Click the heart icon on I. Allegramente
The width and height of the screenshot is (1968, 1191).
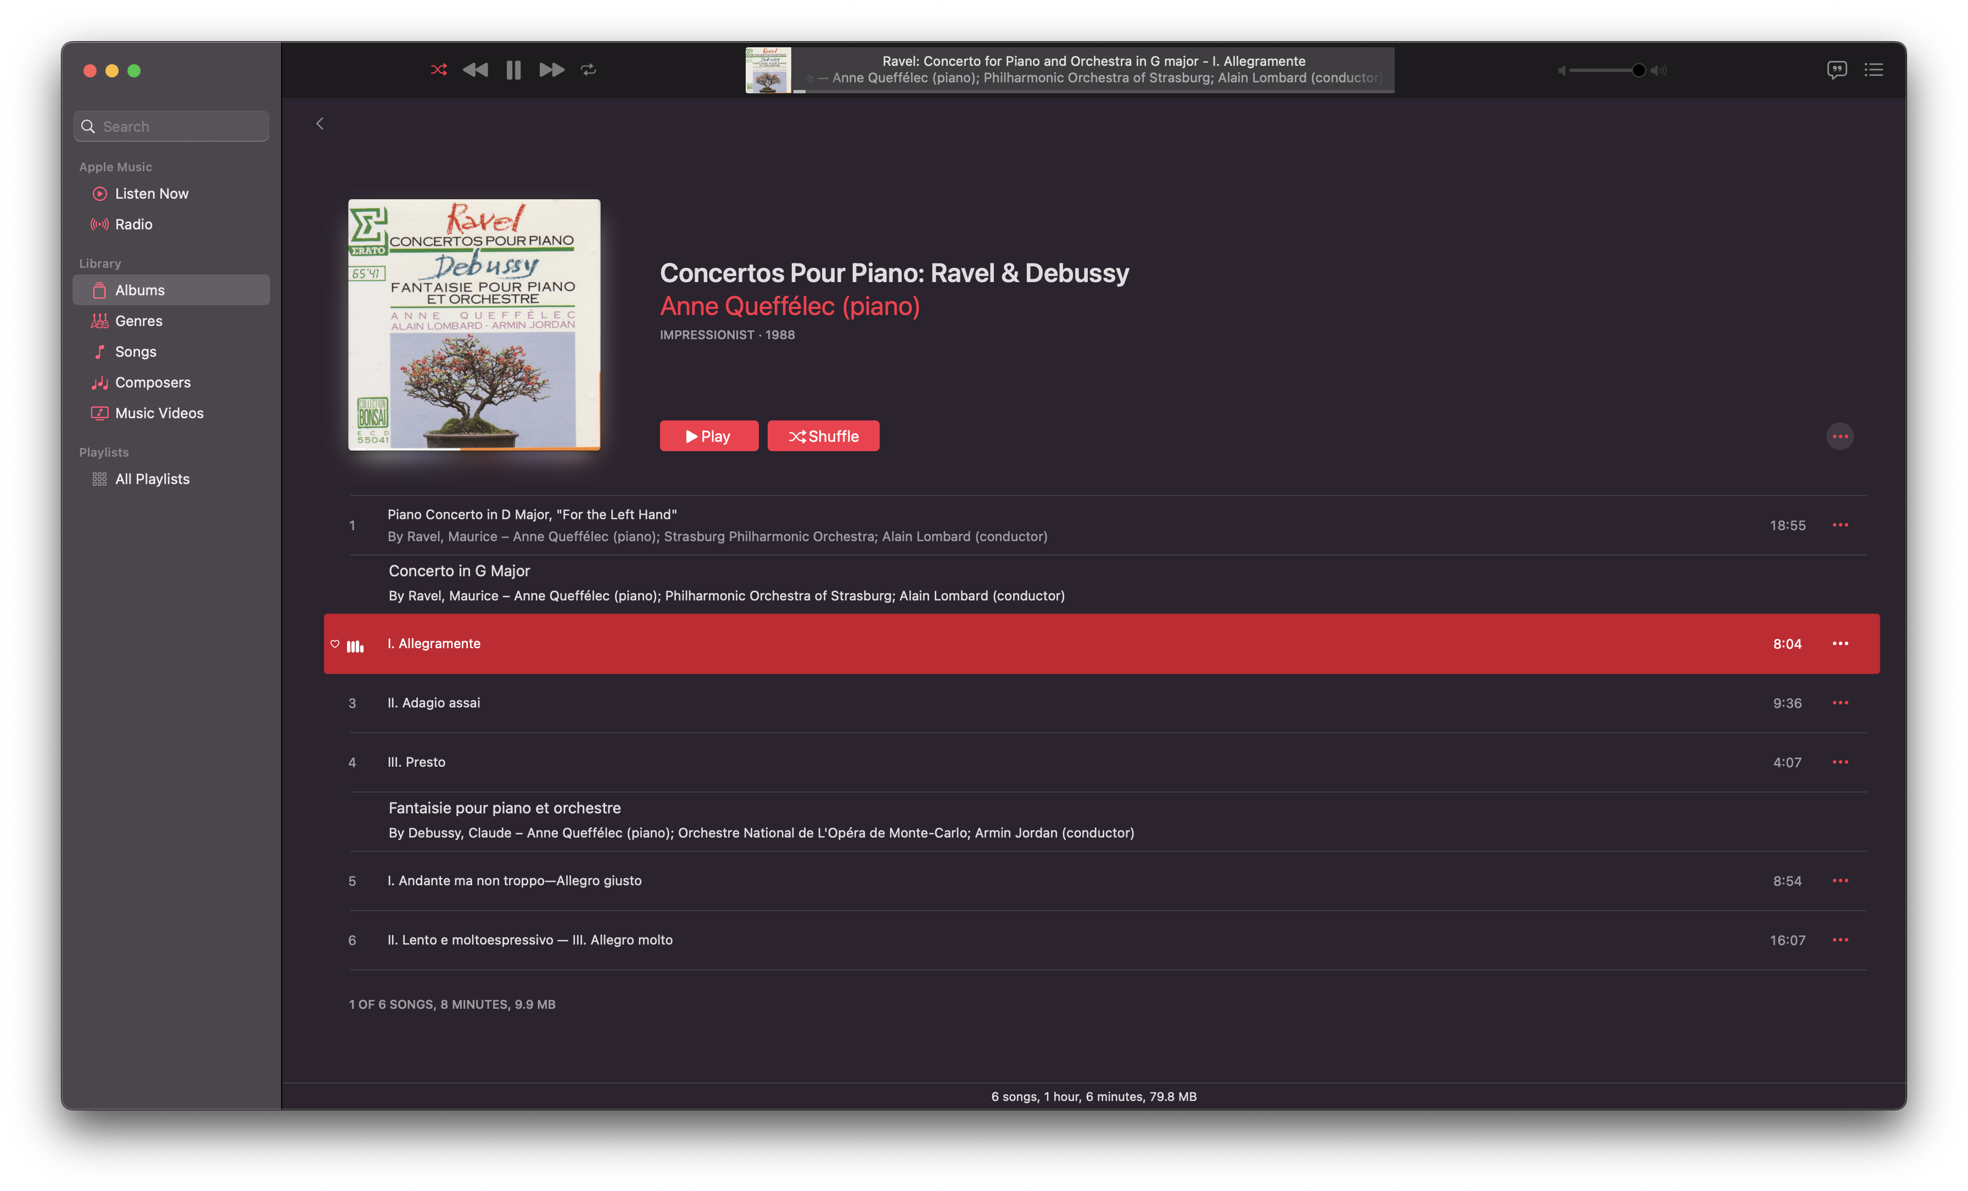334,643
